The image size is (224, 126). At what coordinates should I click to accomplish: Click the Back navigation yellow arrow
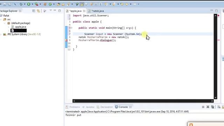pos(127,4)
